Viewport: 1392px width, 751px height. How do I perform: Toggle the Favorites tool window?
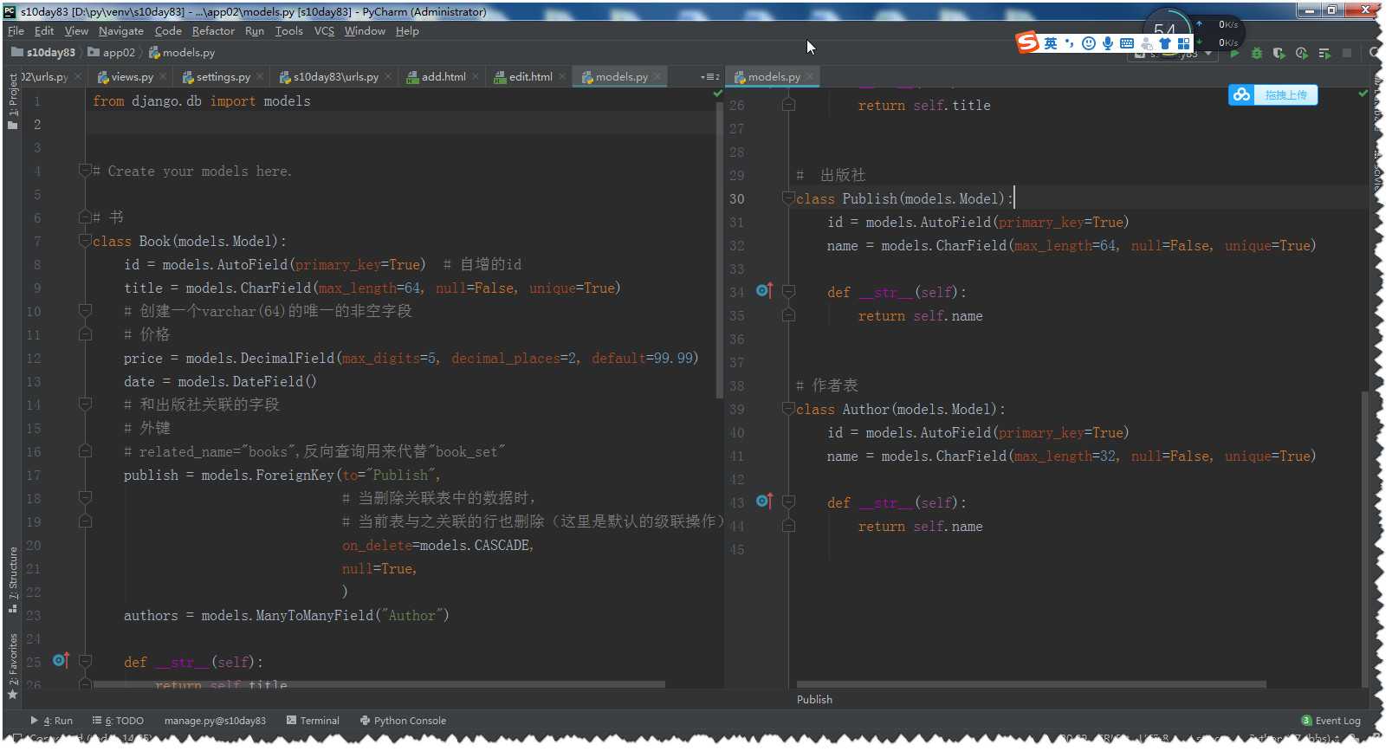tap(12, 666)
